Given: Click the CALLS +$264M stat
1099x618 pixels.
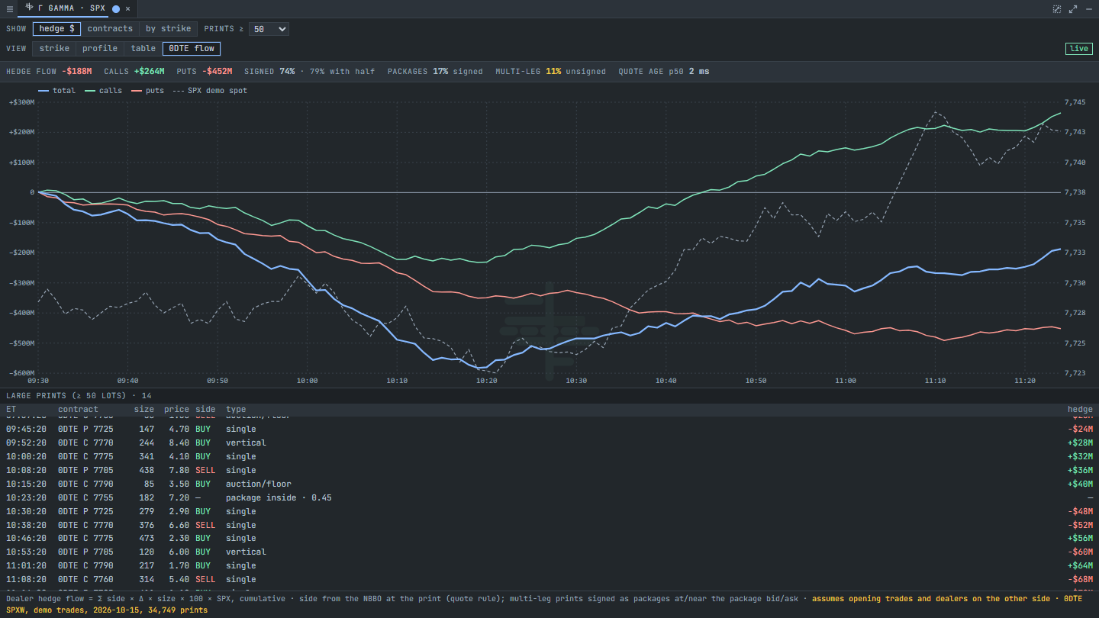Looking at the screenshot, I should (x=134, y=72).
